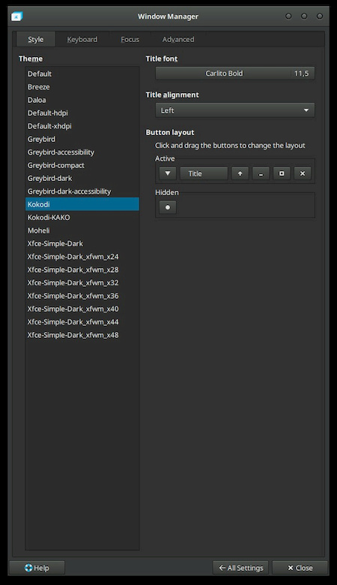Click the stick dot button in Hidden area
337x585 pixels.
(x=168, y=207)
